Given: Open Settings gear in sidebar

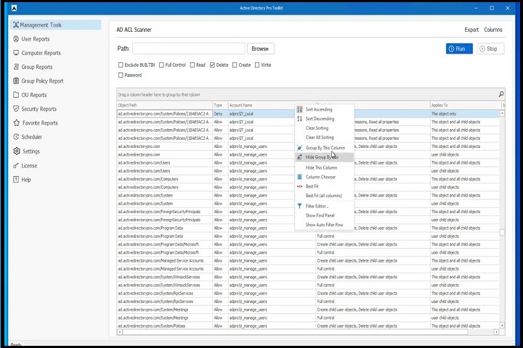Looking at the screenshot, I should click(x=16, y=152).
